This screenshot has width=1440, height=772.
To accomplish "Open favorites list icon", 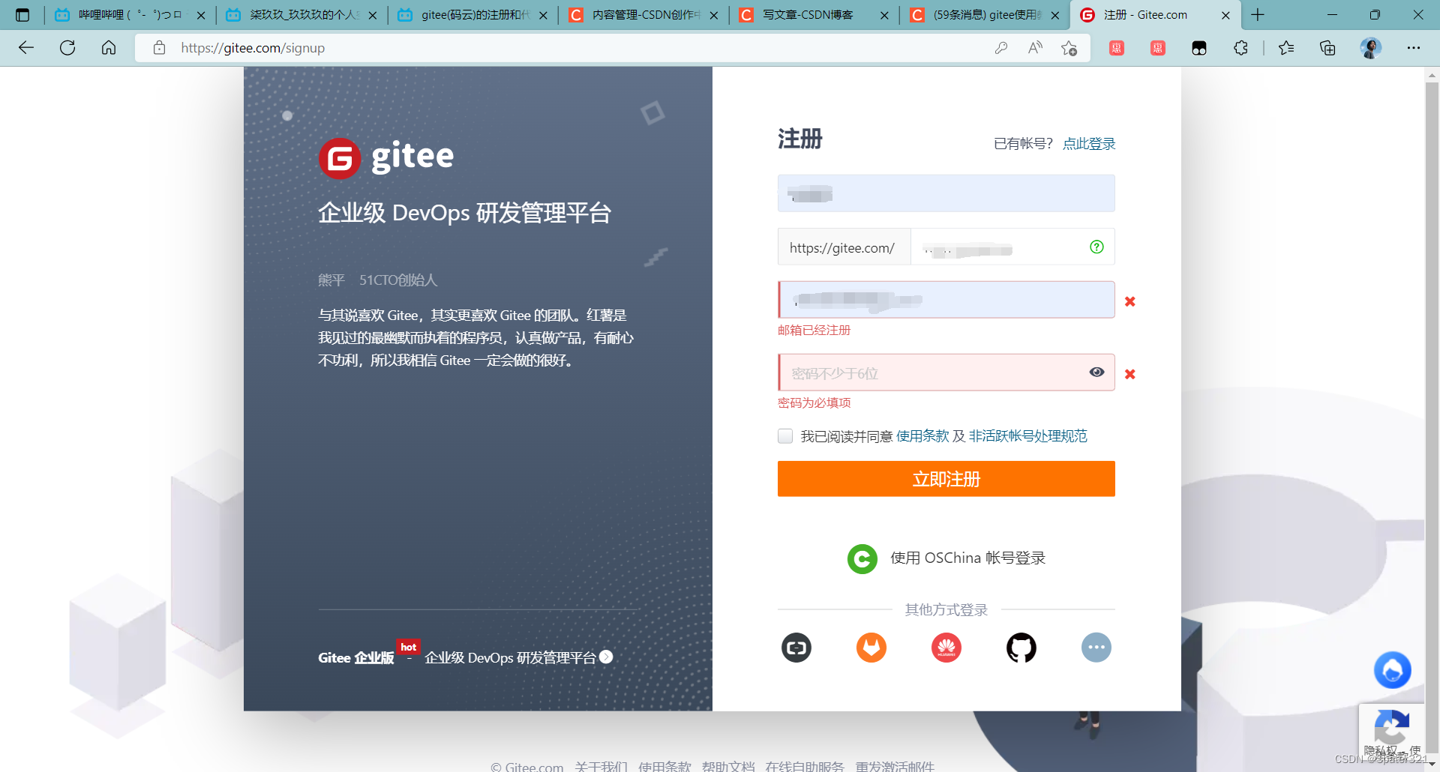I will coord(1286,48).
